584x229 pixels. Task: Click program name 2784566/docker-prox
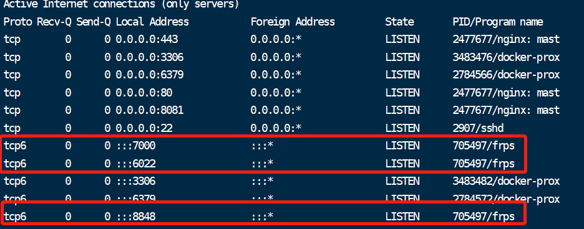[507, 75]
